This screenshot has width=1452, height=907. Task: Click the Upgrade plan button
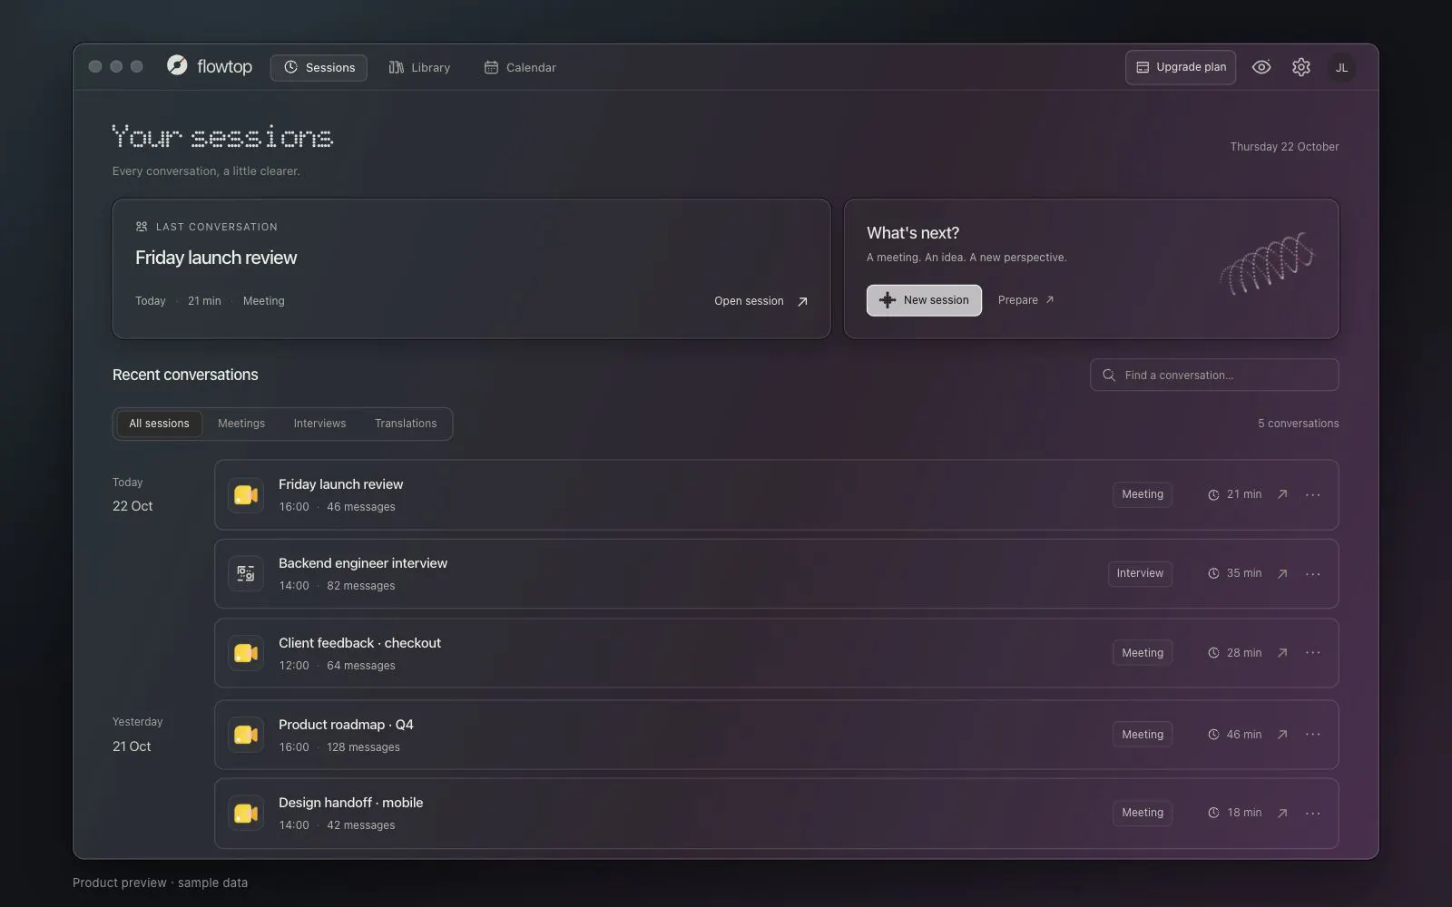[1181, 67]
